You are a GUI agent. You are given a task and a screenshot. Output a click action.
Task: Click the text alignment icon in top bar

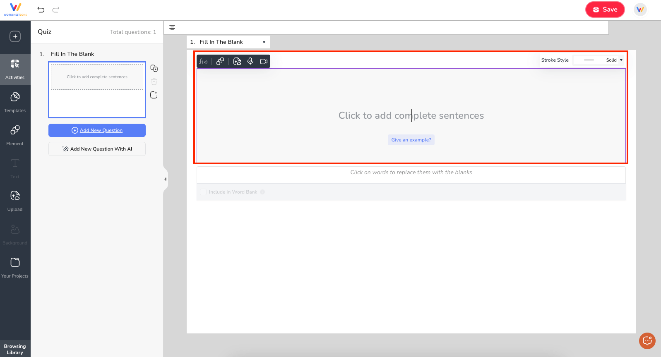tap(172, 28)
